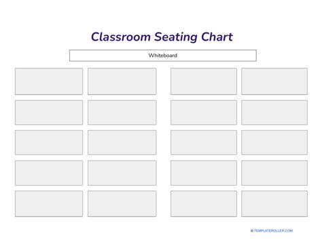Select first-row desk in leftmost column
Screen dimensions: 322x248
(49, 81)
